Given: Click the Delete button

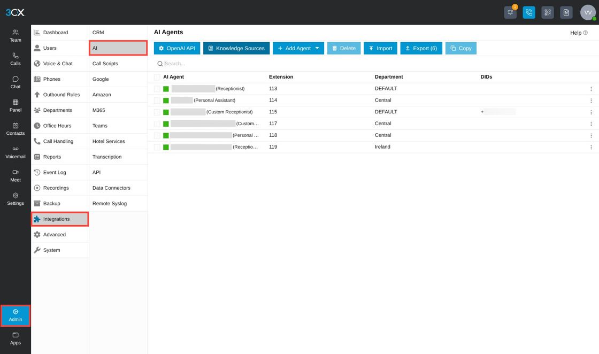Looking at the screenshot, I should point(344,48).
